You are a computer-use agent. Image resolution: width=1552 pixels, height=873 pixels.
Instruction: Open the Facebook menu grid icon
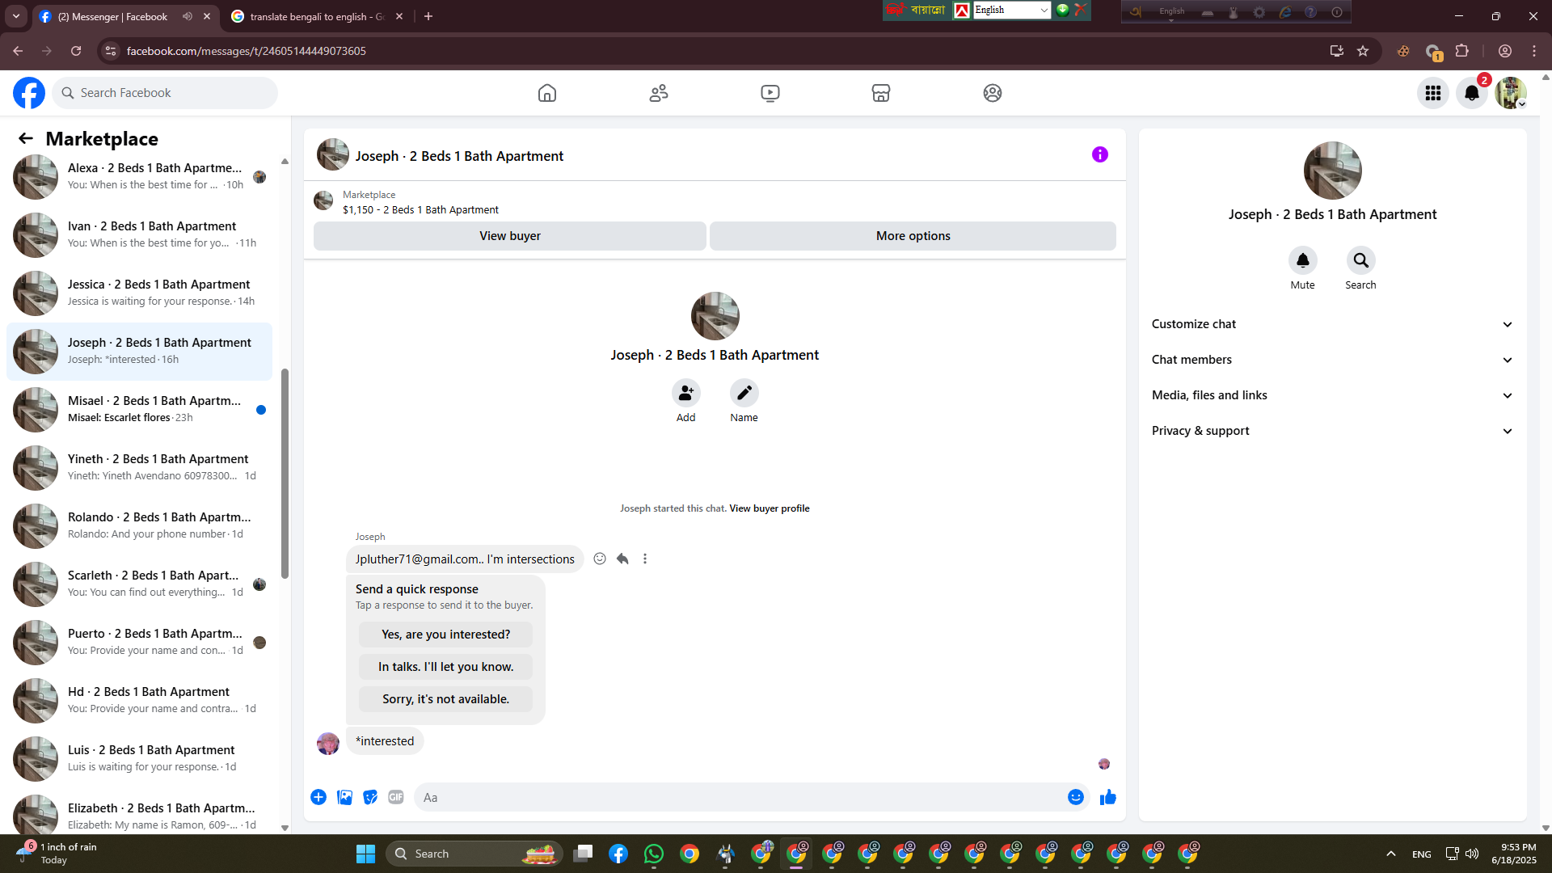click(1433, 93)
